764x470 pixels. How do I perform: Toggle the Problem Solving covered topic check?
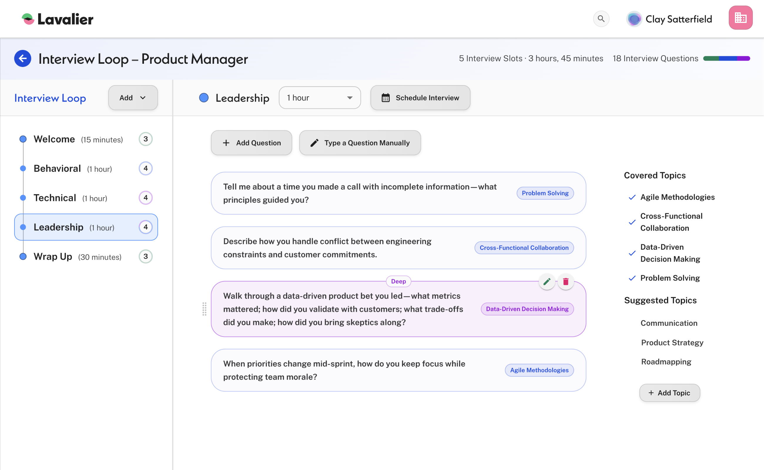pos(632,278)
